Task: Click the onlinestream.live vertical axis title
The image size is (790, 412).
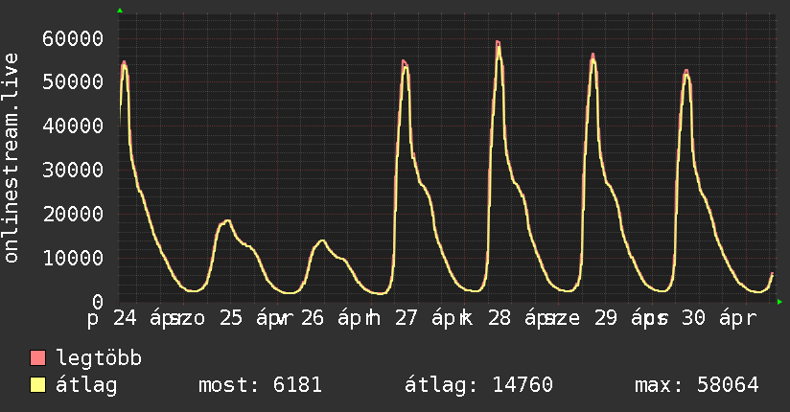Action: pyautogui.click(x=11, y=158)
